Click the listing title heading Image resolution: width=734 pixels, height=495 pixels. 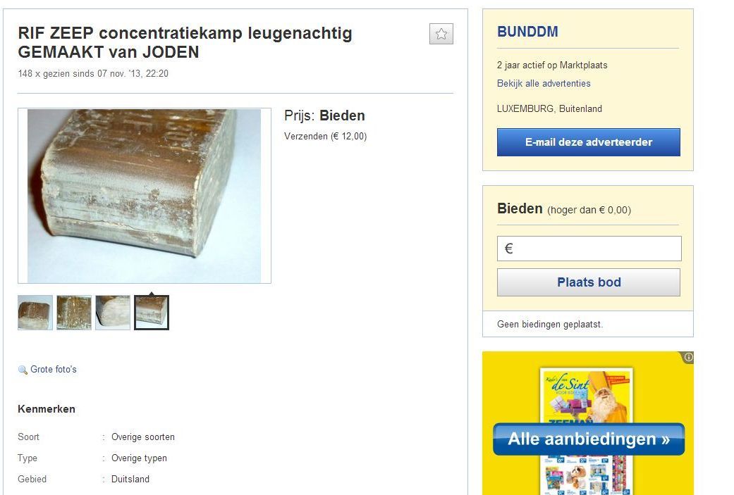[x=185, y=42]
